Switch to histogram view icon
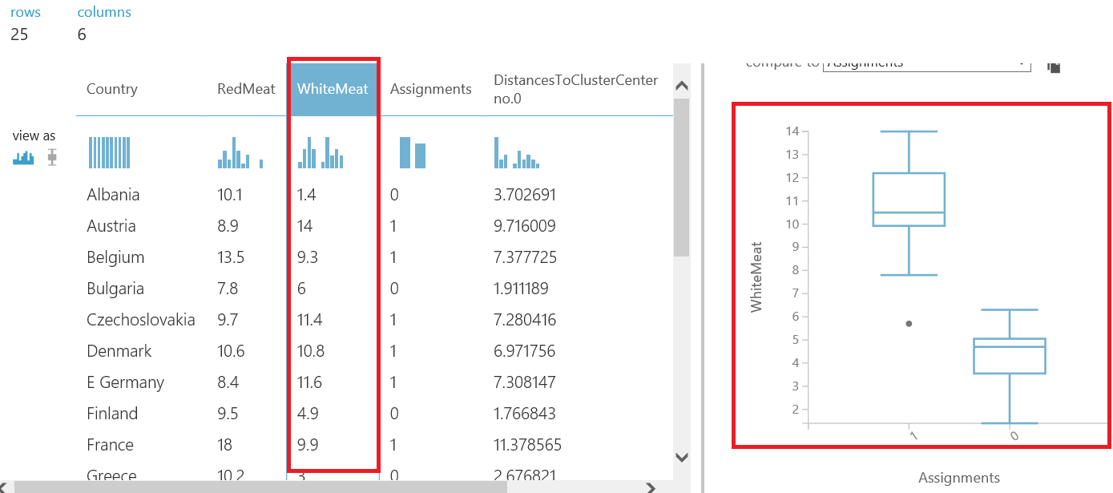The width and height of the screenshot is (1113, 493). point(23,157)
